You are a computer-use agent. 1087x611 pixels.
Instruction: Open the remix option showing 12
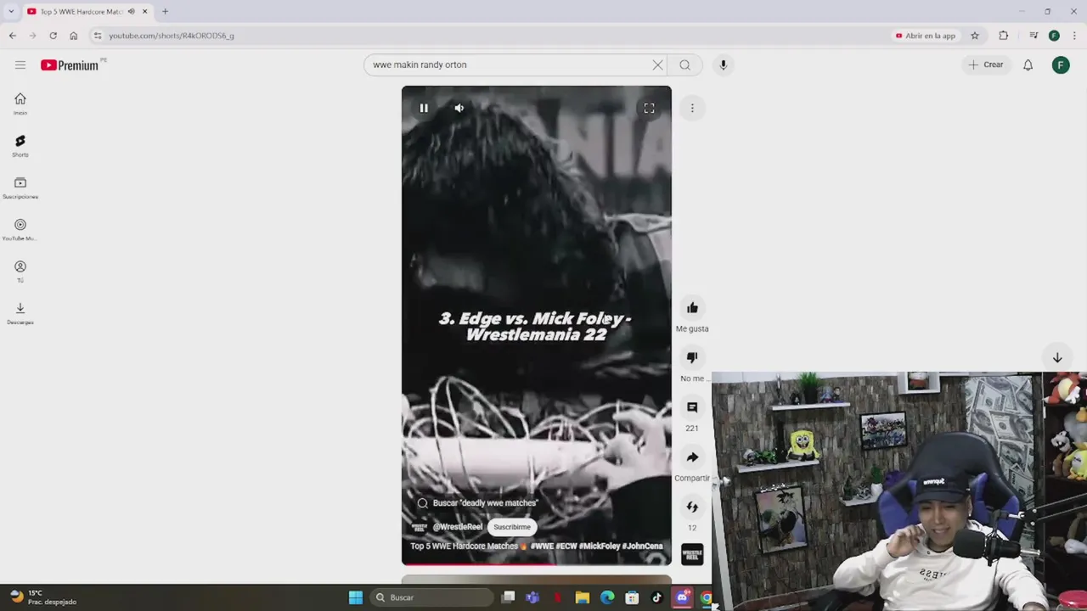pos(692,507)
